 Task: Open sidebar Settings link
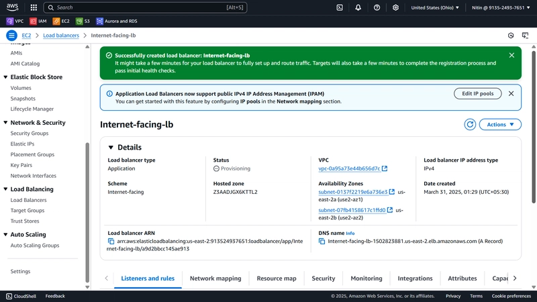click(20, 272)
